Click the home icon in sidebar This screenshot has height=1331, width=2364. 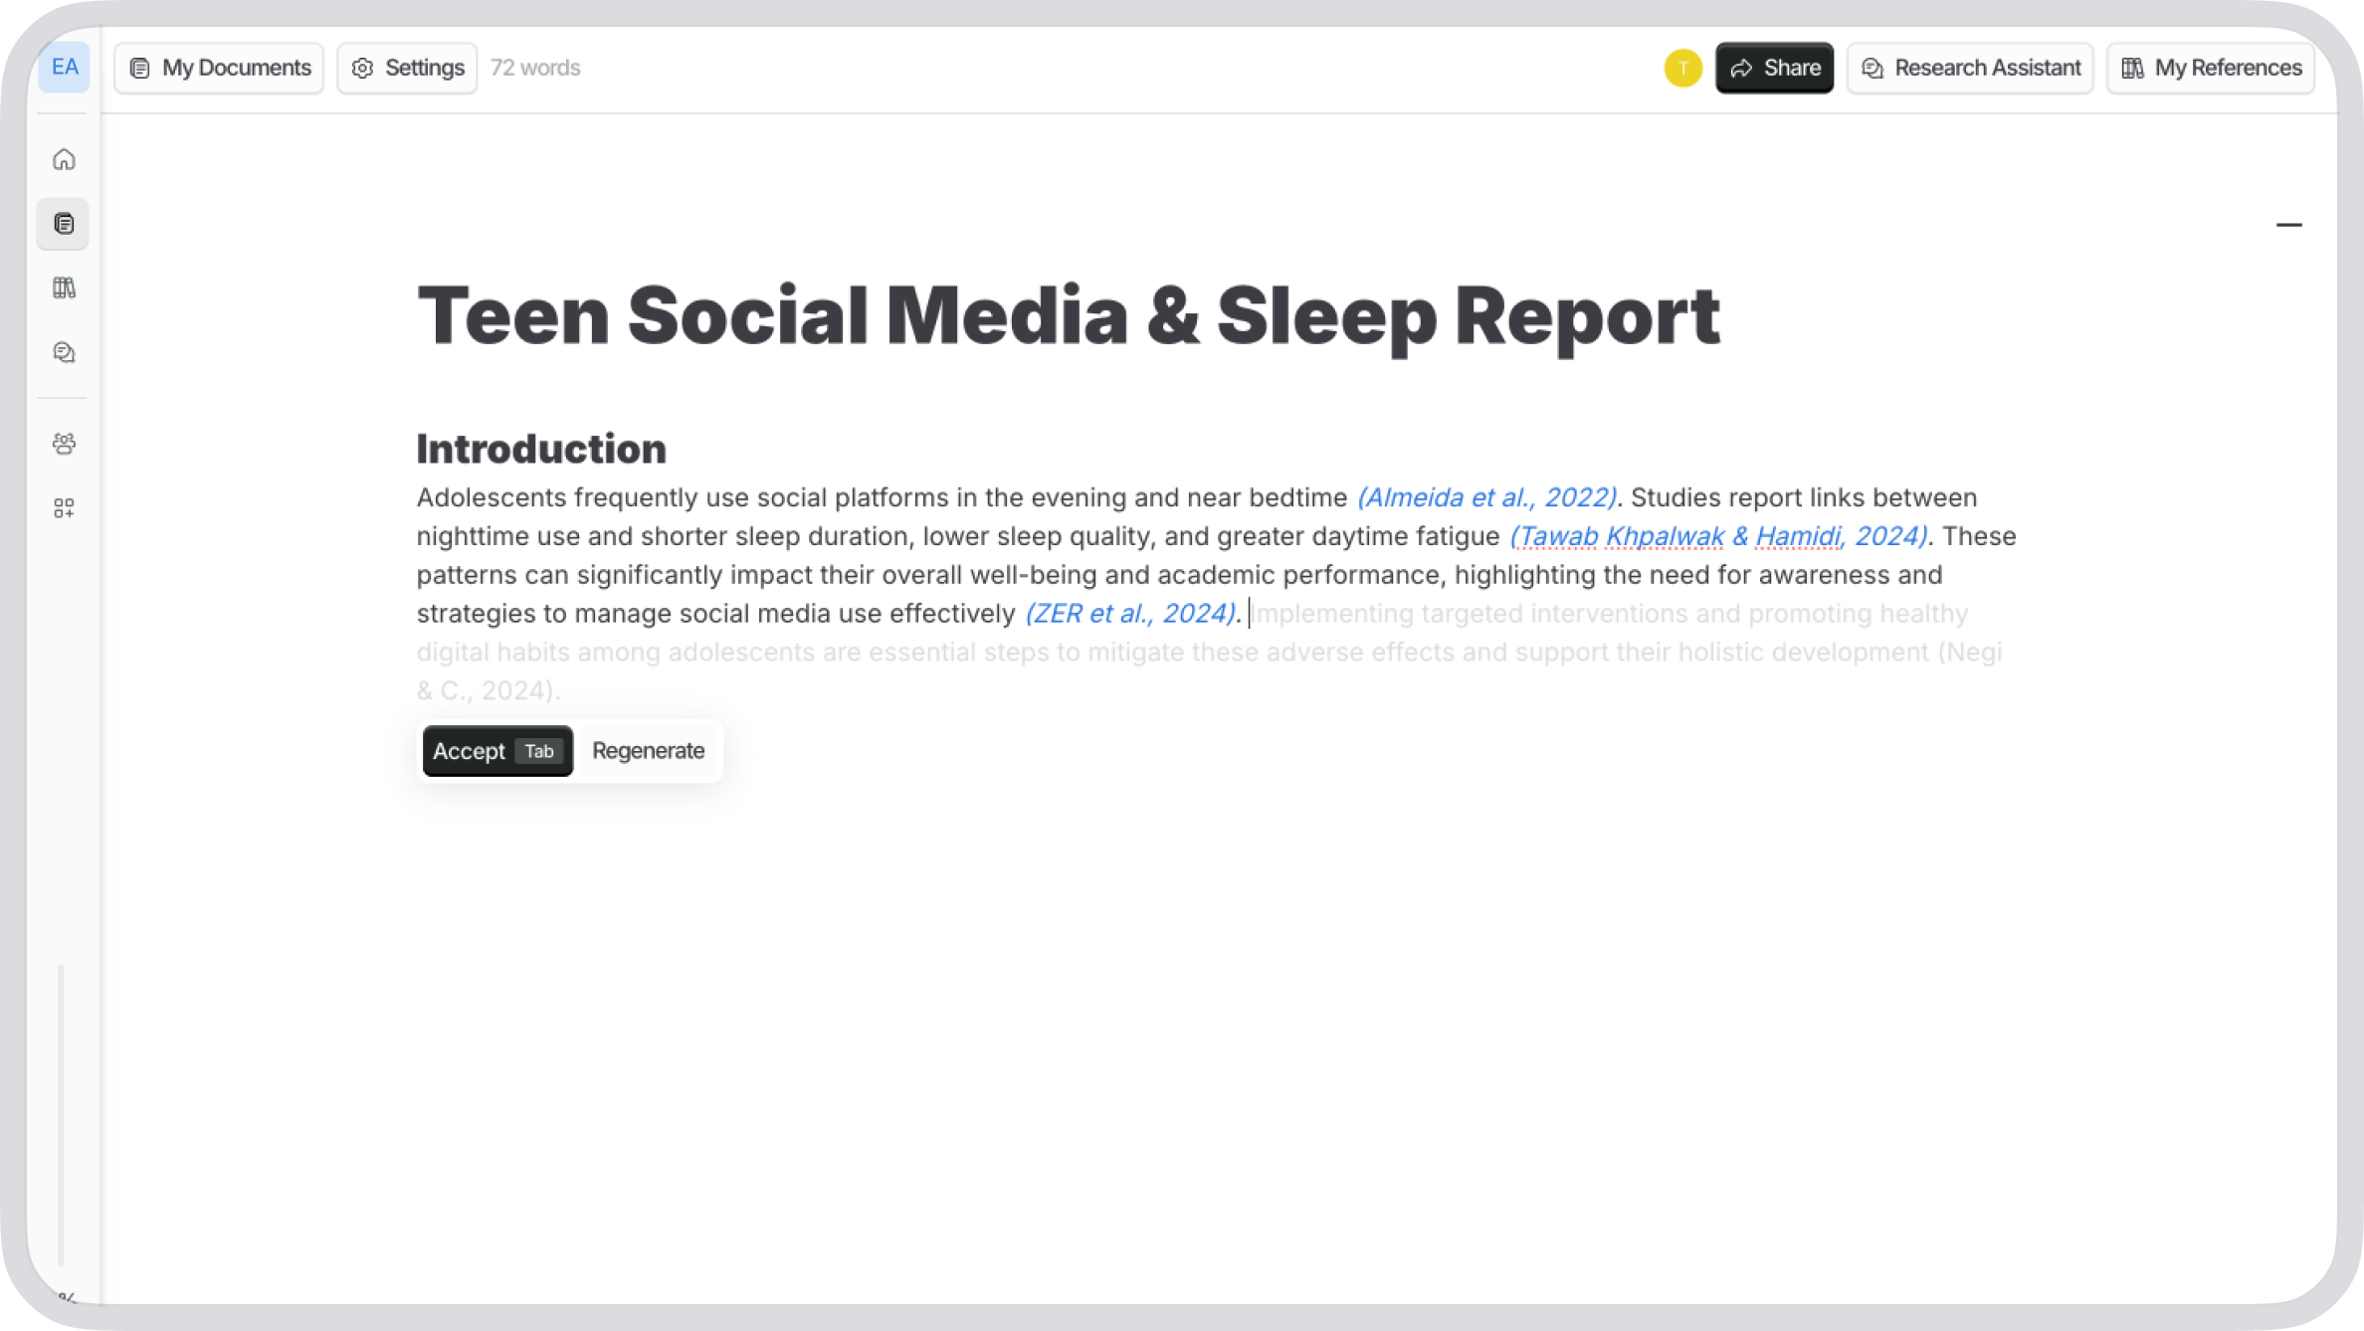pyautogui.click(x=64, y=159)
